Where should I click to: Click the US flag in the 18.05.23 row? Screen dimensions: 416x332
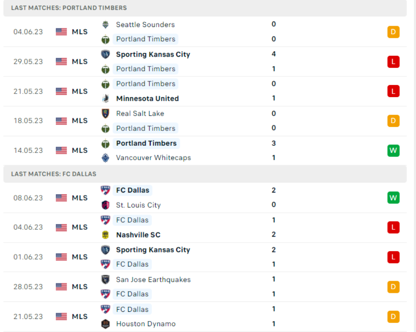[61, 121]
